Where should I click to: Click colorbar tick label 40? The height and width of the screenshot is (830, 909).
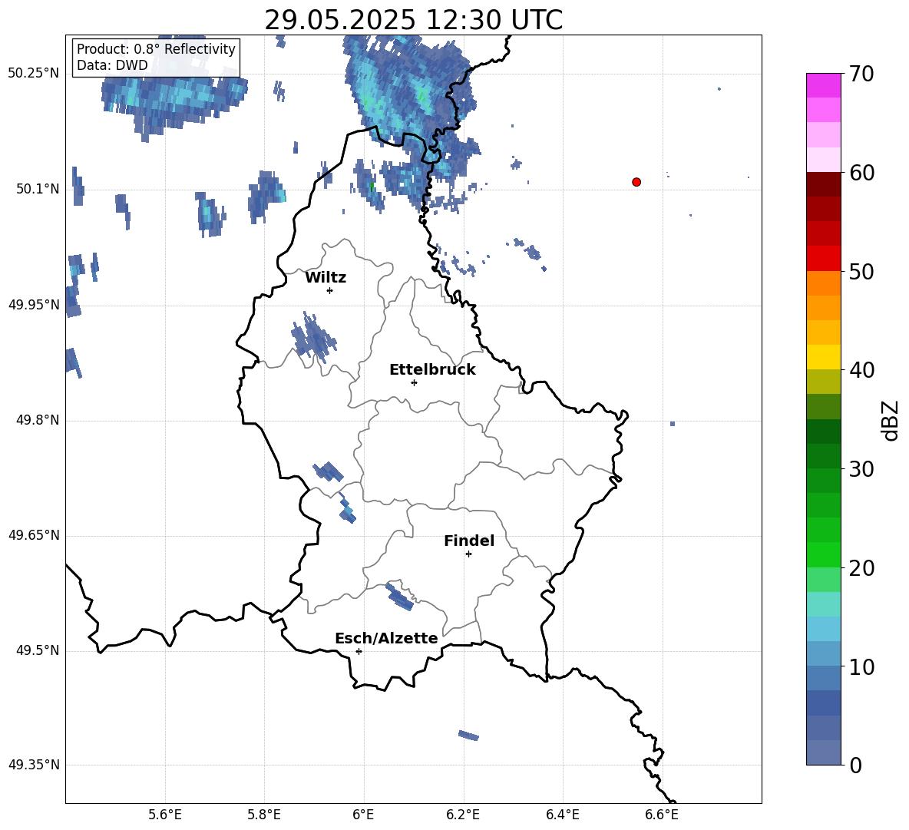tap(861, 370)
